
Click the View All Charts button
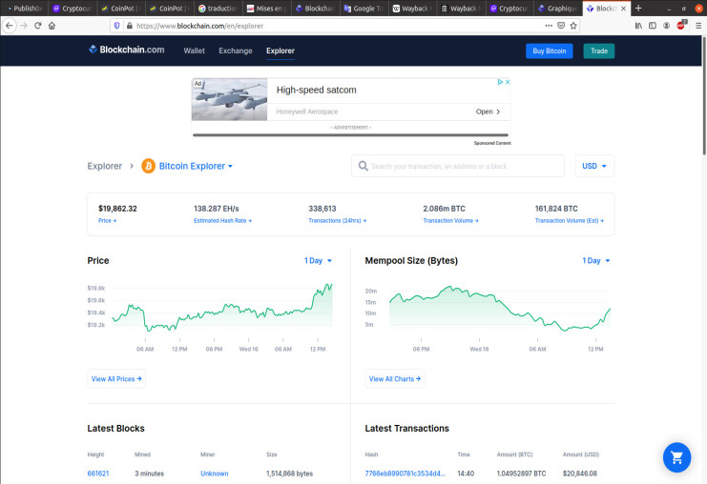395,379
